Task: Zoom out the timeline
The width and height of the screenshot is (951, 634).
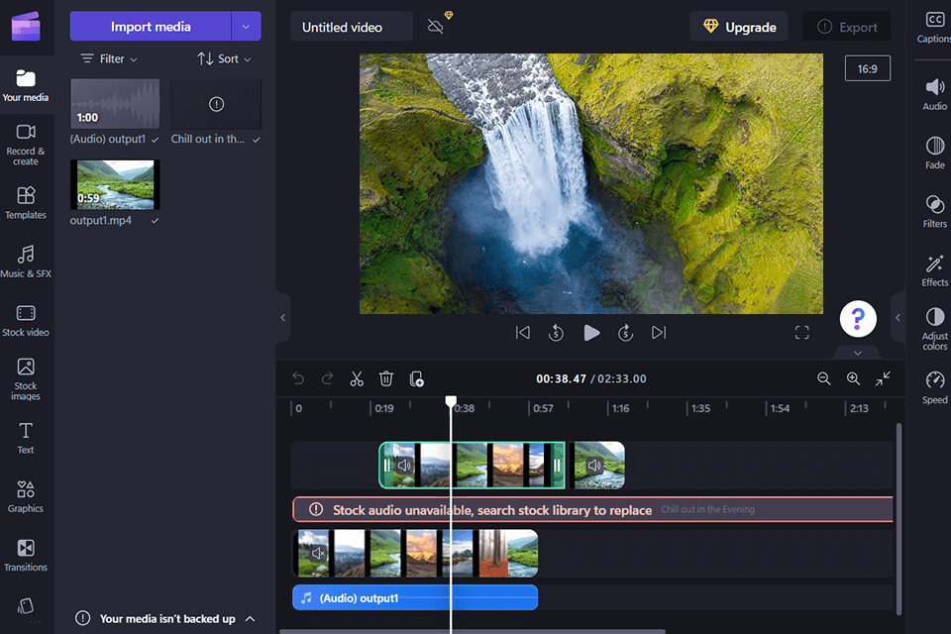Action: tap(823, 378)
